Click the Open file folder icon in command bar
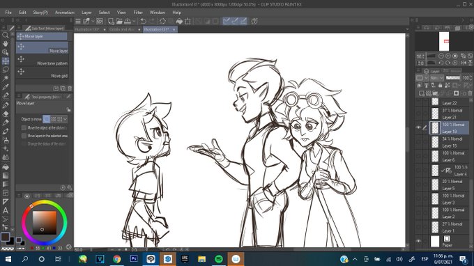Screen dimensions: 474x266 [x=119, y=21]
